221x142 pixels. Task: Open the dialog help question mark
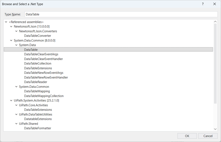click(203, 4)
